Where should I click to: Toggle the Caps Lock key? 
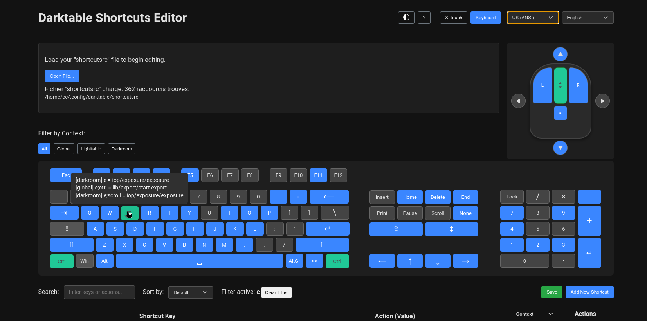(x=67, y=229)
